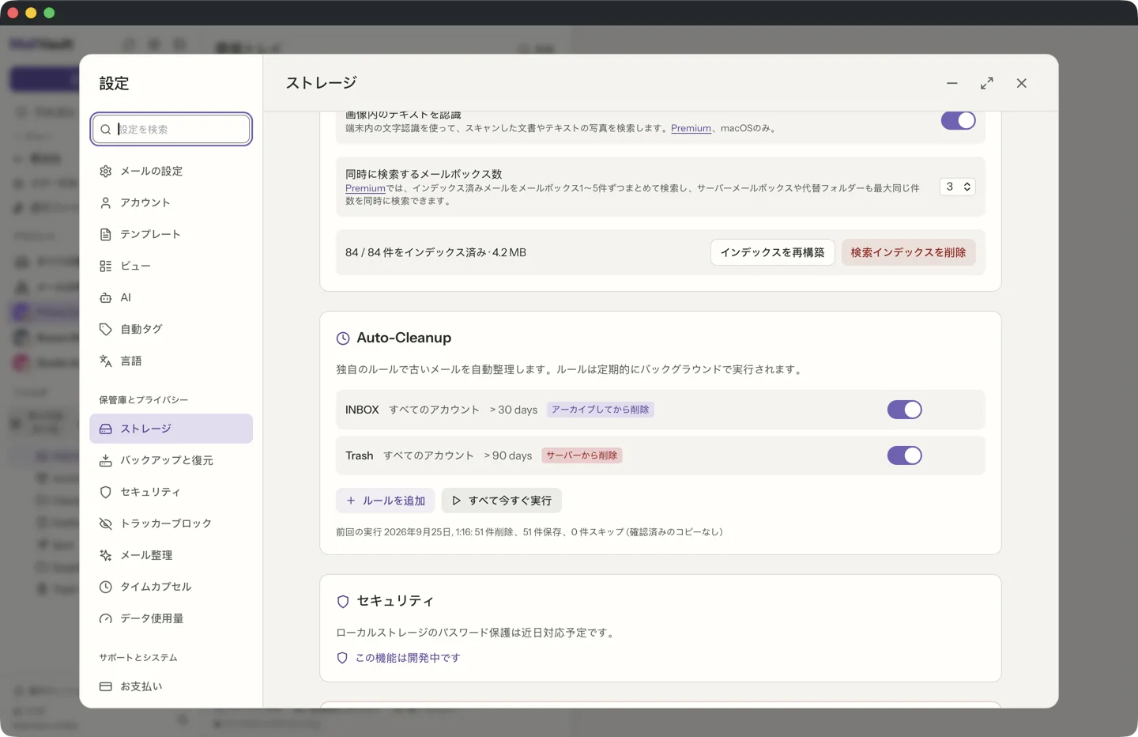Click the アカウント person icon
Image resolution: width=1138 pixels, height=737 pixels.
click(106, 202)
